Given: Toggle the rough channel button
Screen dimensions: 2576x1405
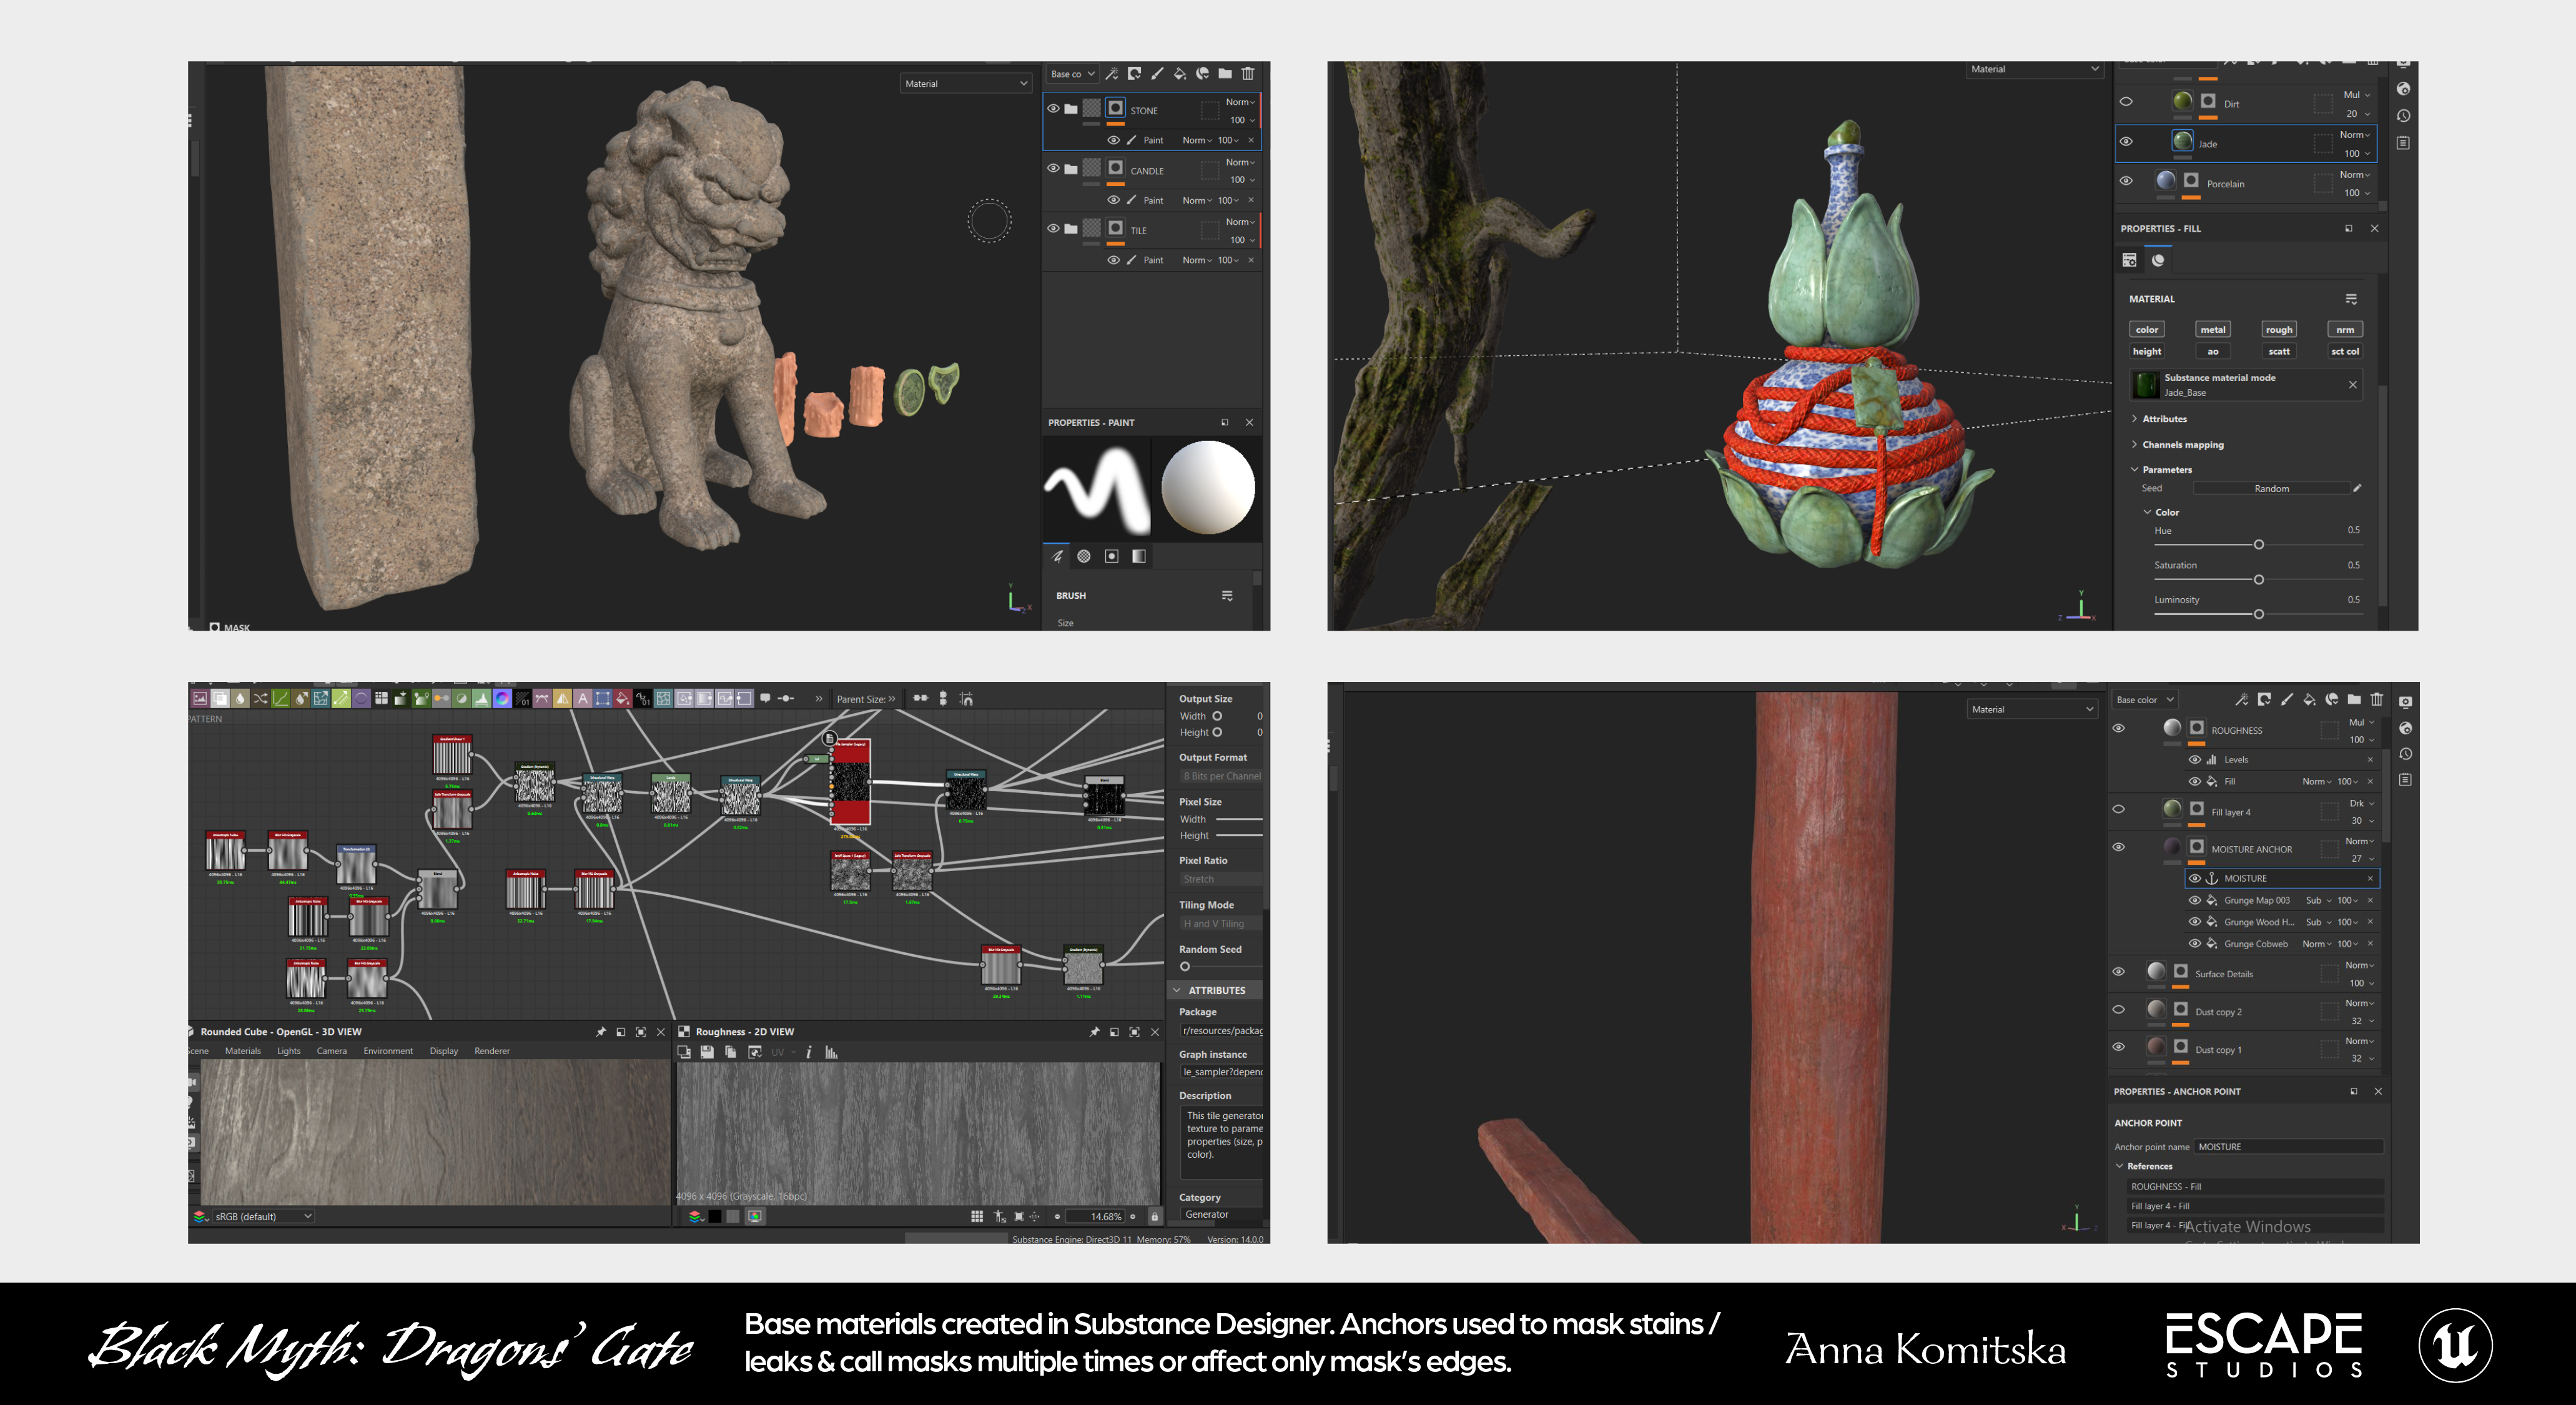Looking at the screenshot, I should 2279,329.
